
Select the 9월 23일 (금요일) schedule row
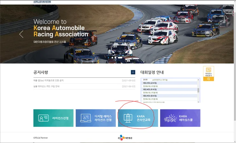[169, 83]
